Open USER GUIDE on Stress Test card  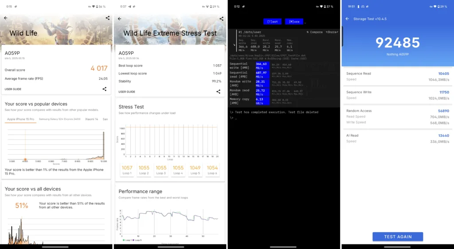pos(127,92)
